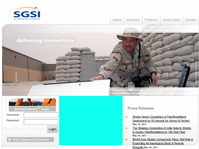
Task: Open the Products menu item
Action: pos(151,20)
